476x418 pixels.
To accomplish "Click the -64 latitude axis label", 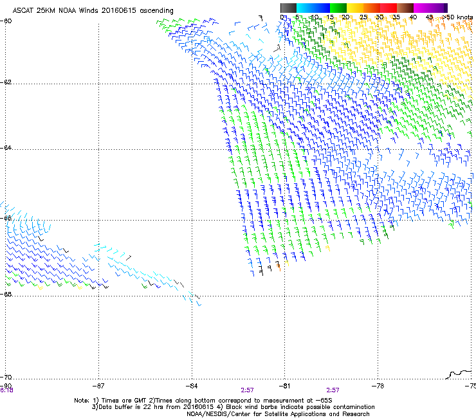I will coord(6,148).
